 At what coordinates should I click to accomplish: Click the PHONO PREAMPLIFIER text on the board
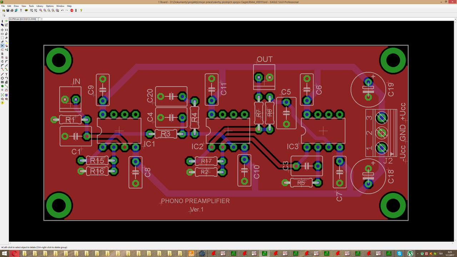pyautogui.click(x=195, y=201)
